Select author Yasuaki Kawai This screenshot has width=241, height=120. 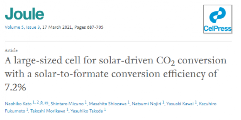(x=180, y=104)
